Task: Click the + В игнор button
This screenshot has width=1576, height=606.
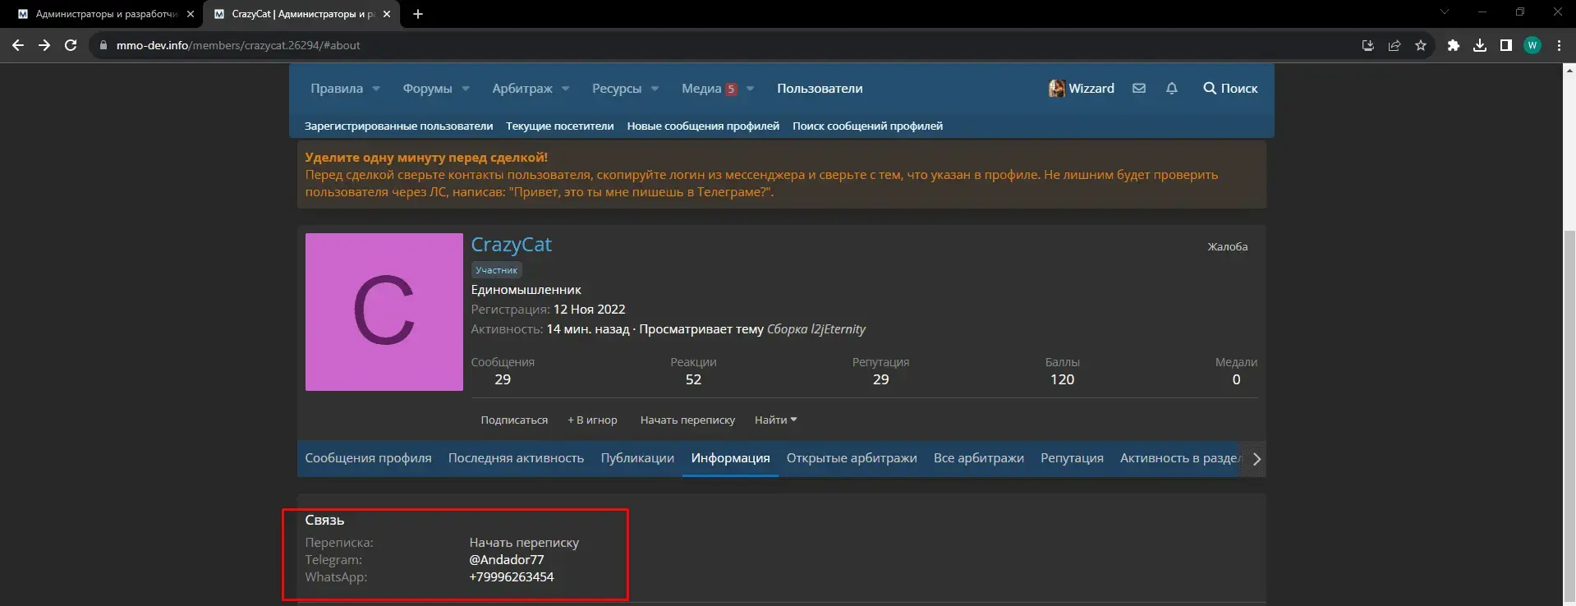Action: point(592,420)
